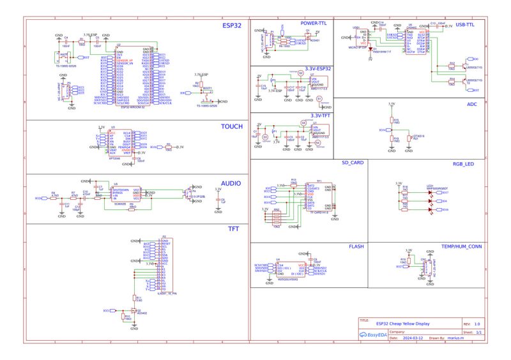511x360 pixels.
Task: Click the RGB LED symbol LED1
Action: (x=431, y=201)
